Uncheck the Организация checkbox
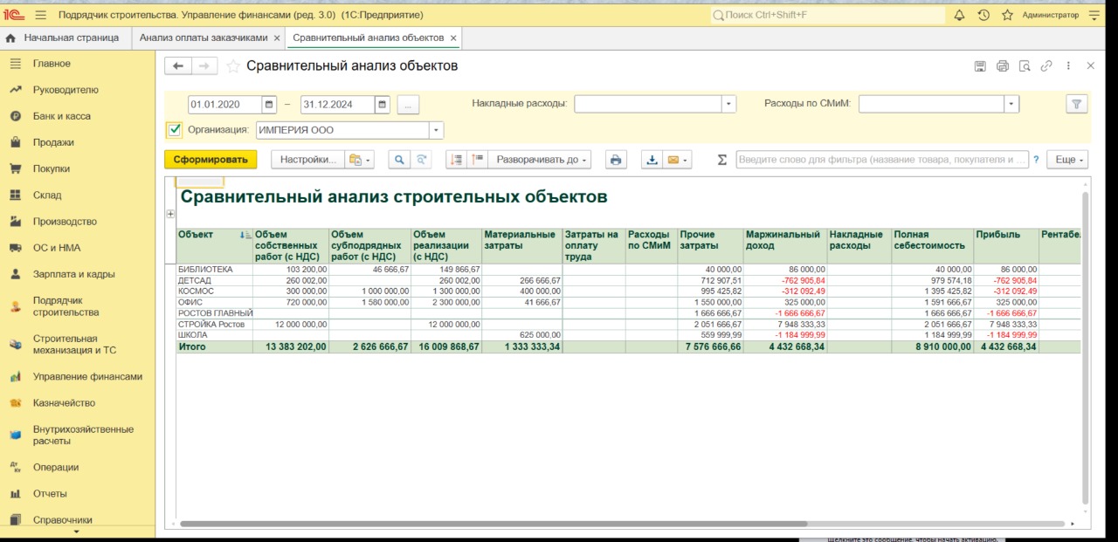Viewport: 1118px width, 542px height. (x=174, y=130)
